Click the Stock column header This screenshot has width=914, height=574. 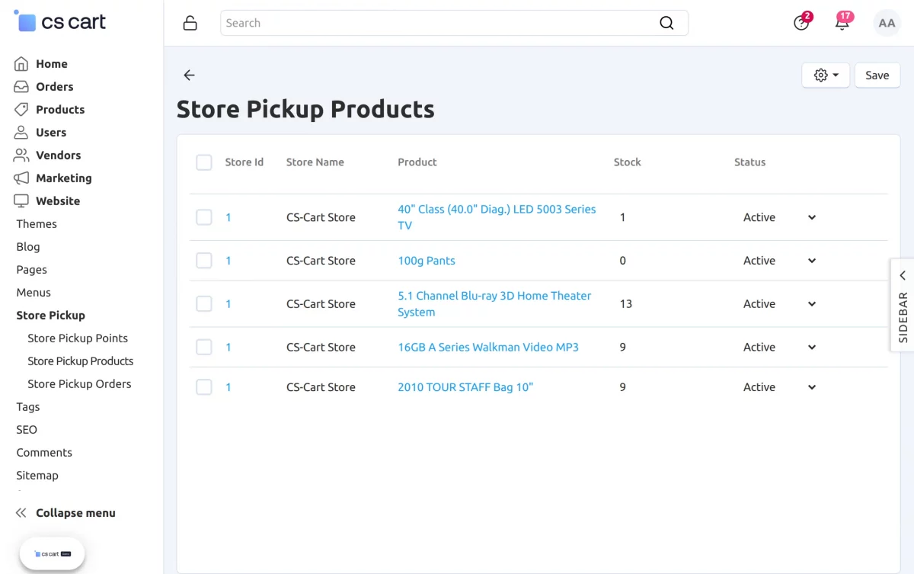tap(628, 162)
